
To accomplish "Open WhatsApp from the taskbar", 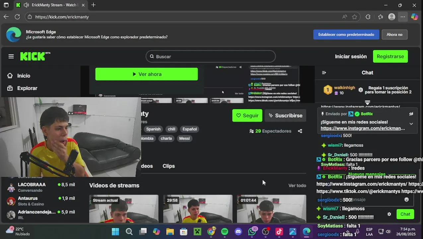I will pyautogui.click(x=252, y=231).
